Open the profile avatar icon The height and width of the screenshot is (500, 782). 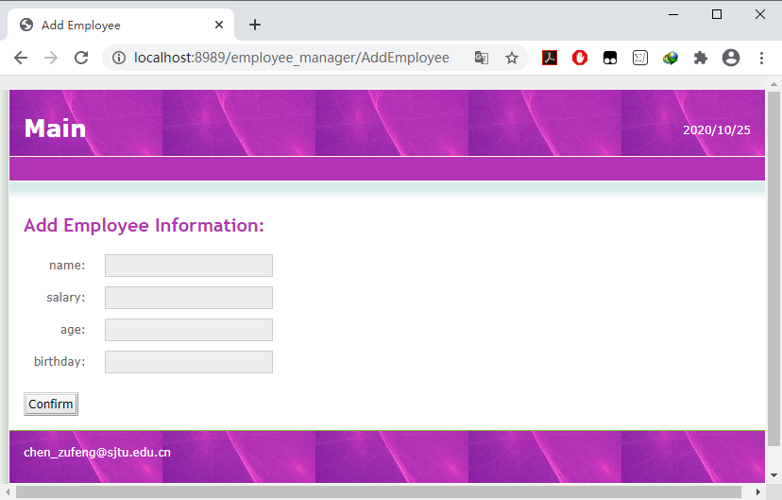coord(731,58)
